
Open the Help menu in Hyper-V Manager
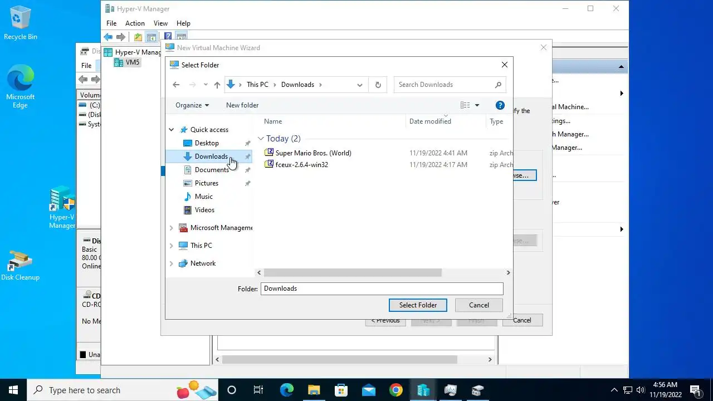tap(183, 23)
